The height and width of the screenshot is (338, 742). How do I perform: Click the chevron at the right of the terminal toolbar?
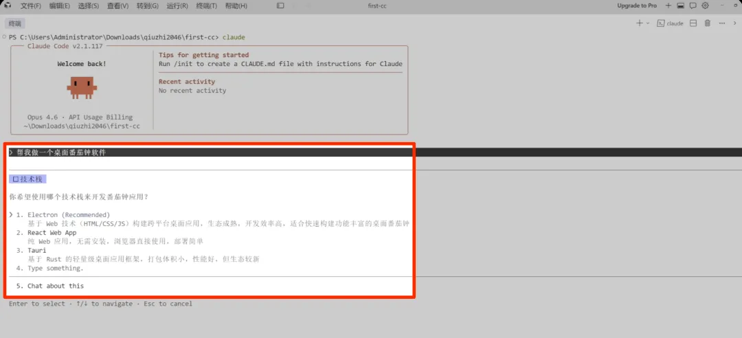pos(735,23)
